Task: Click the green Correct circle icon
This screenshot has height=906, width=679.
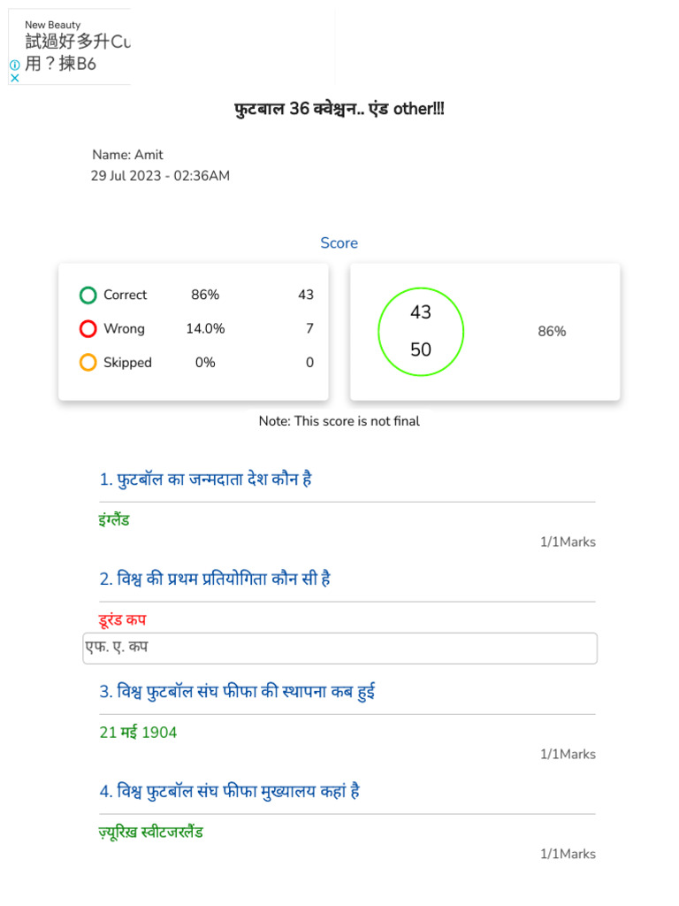Action: (88, 296)
